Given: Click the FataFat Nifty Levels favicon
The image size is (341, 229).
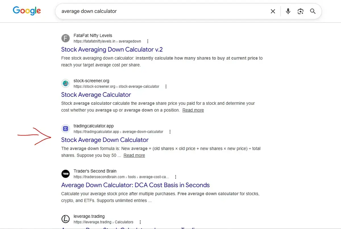Looking at the screenshot, I should click(66, 38).
